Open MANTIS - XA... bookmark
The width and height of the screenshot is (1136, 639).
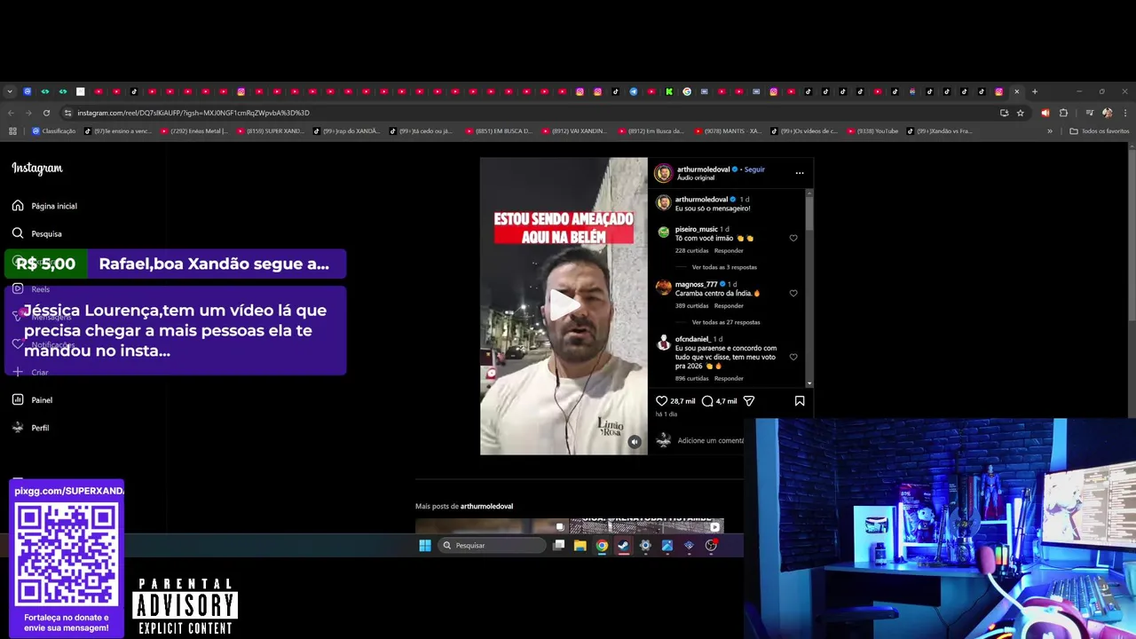(727, 131)
